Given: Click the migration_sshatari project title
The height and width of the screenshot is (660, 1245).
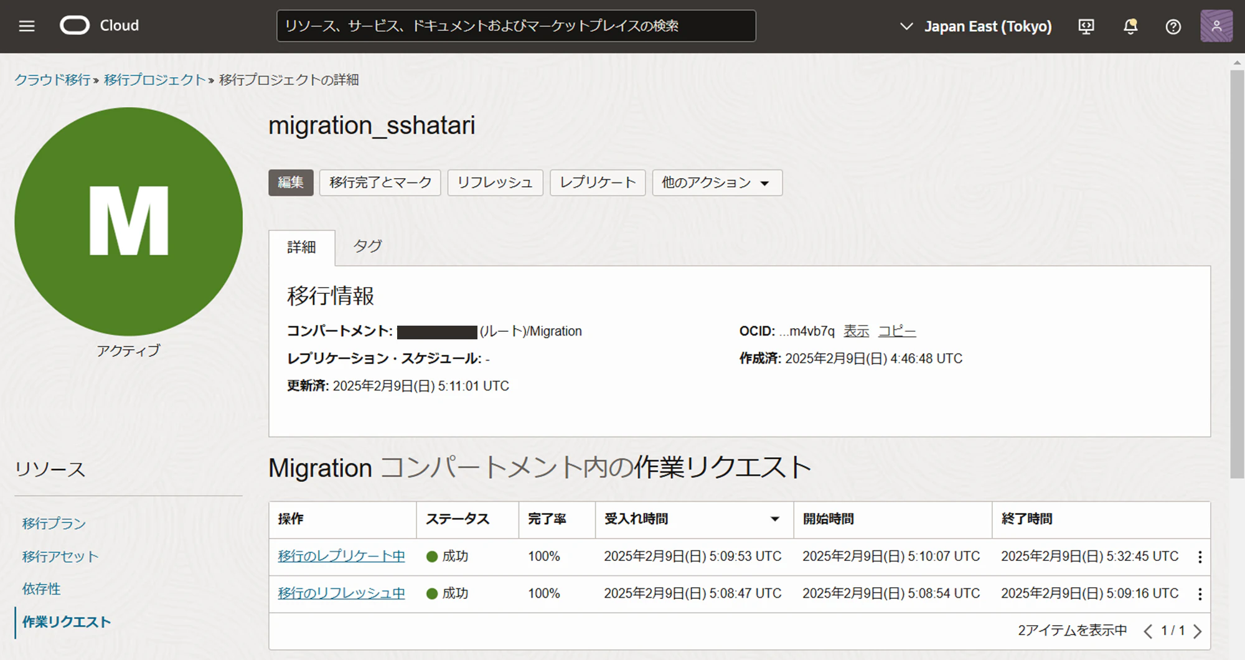Looking at the screenshot, I should click(x=372, y=125).
